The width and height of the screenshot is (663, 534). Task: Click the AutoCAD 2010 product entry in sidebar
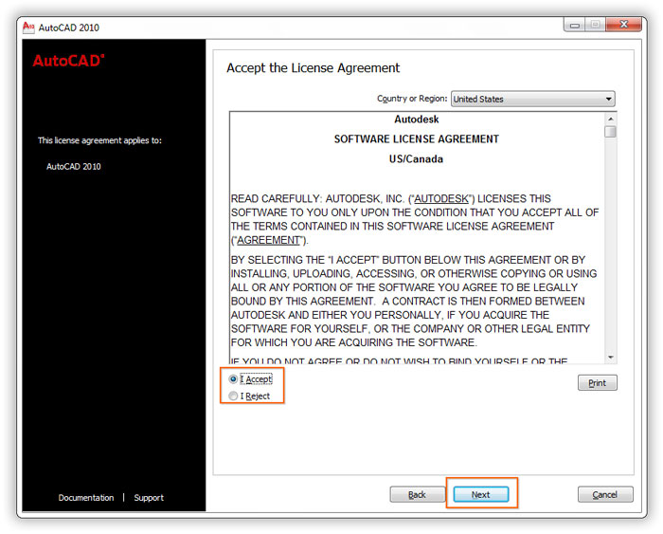(x=74, y=166)
